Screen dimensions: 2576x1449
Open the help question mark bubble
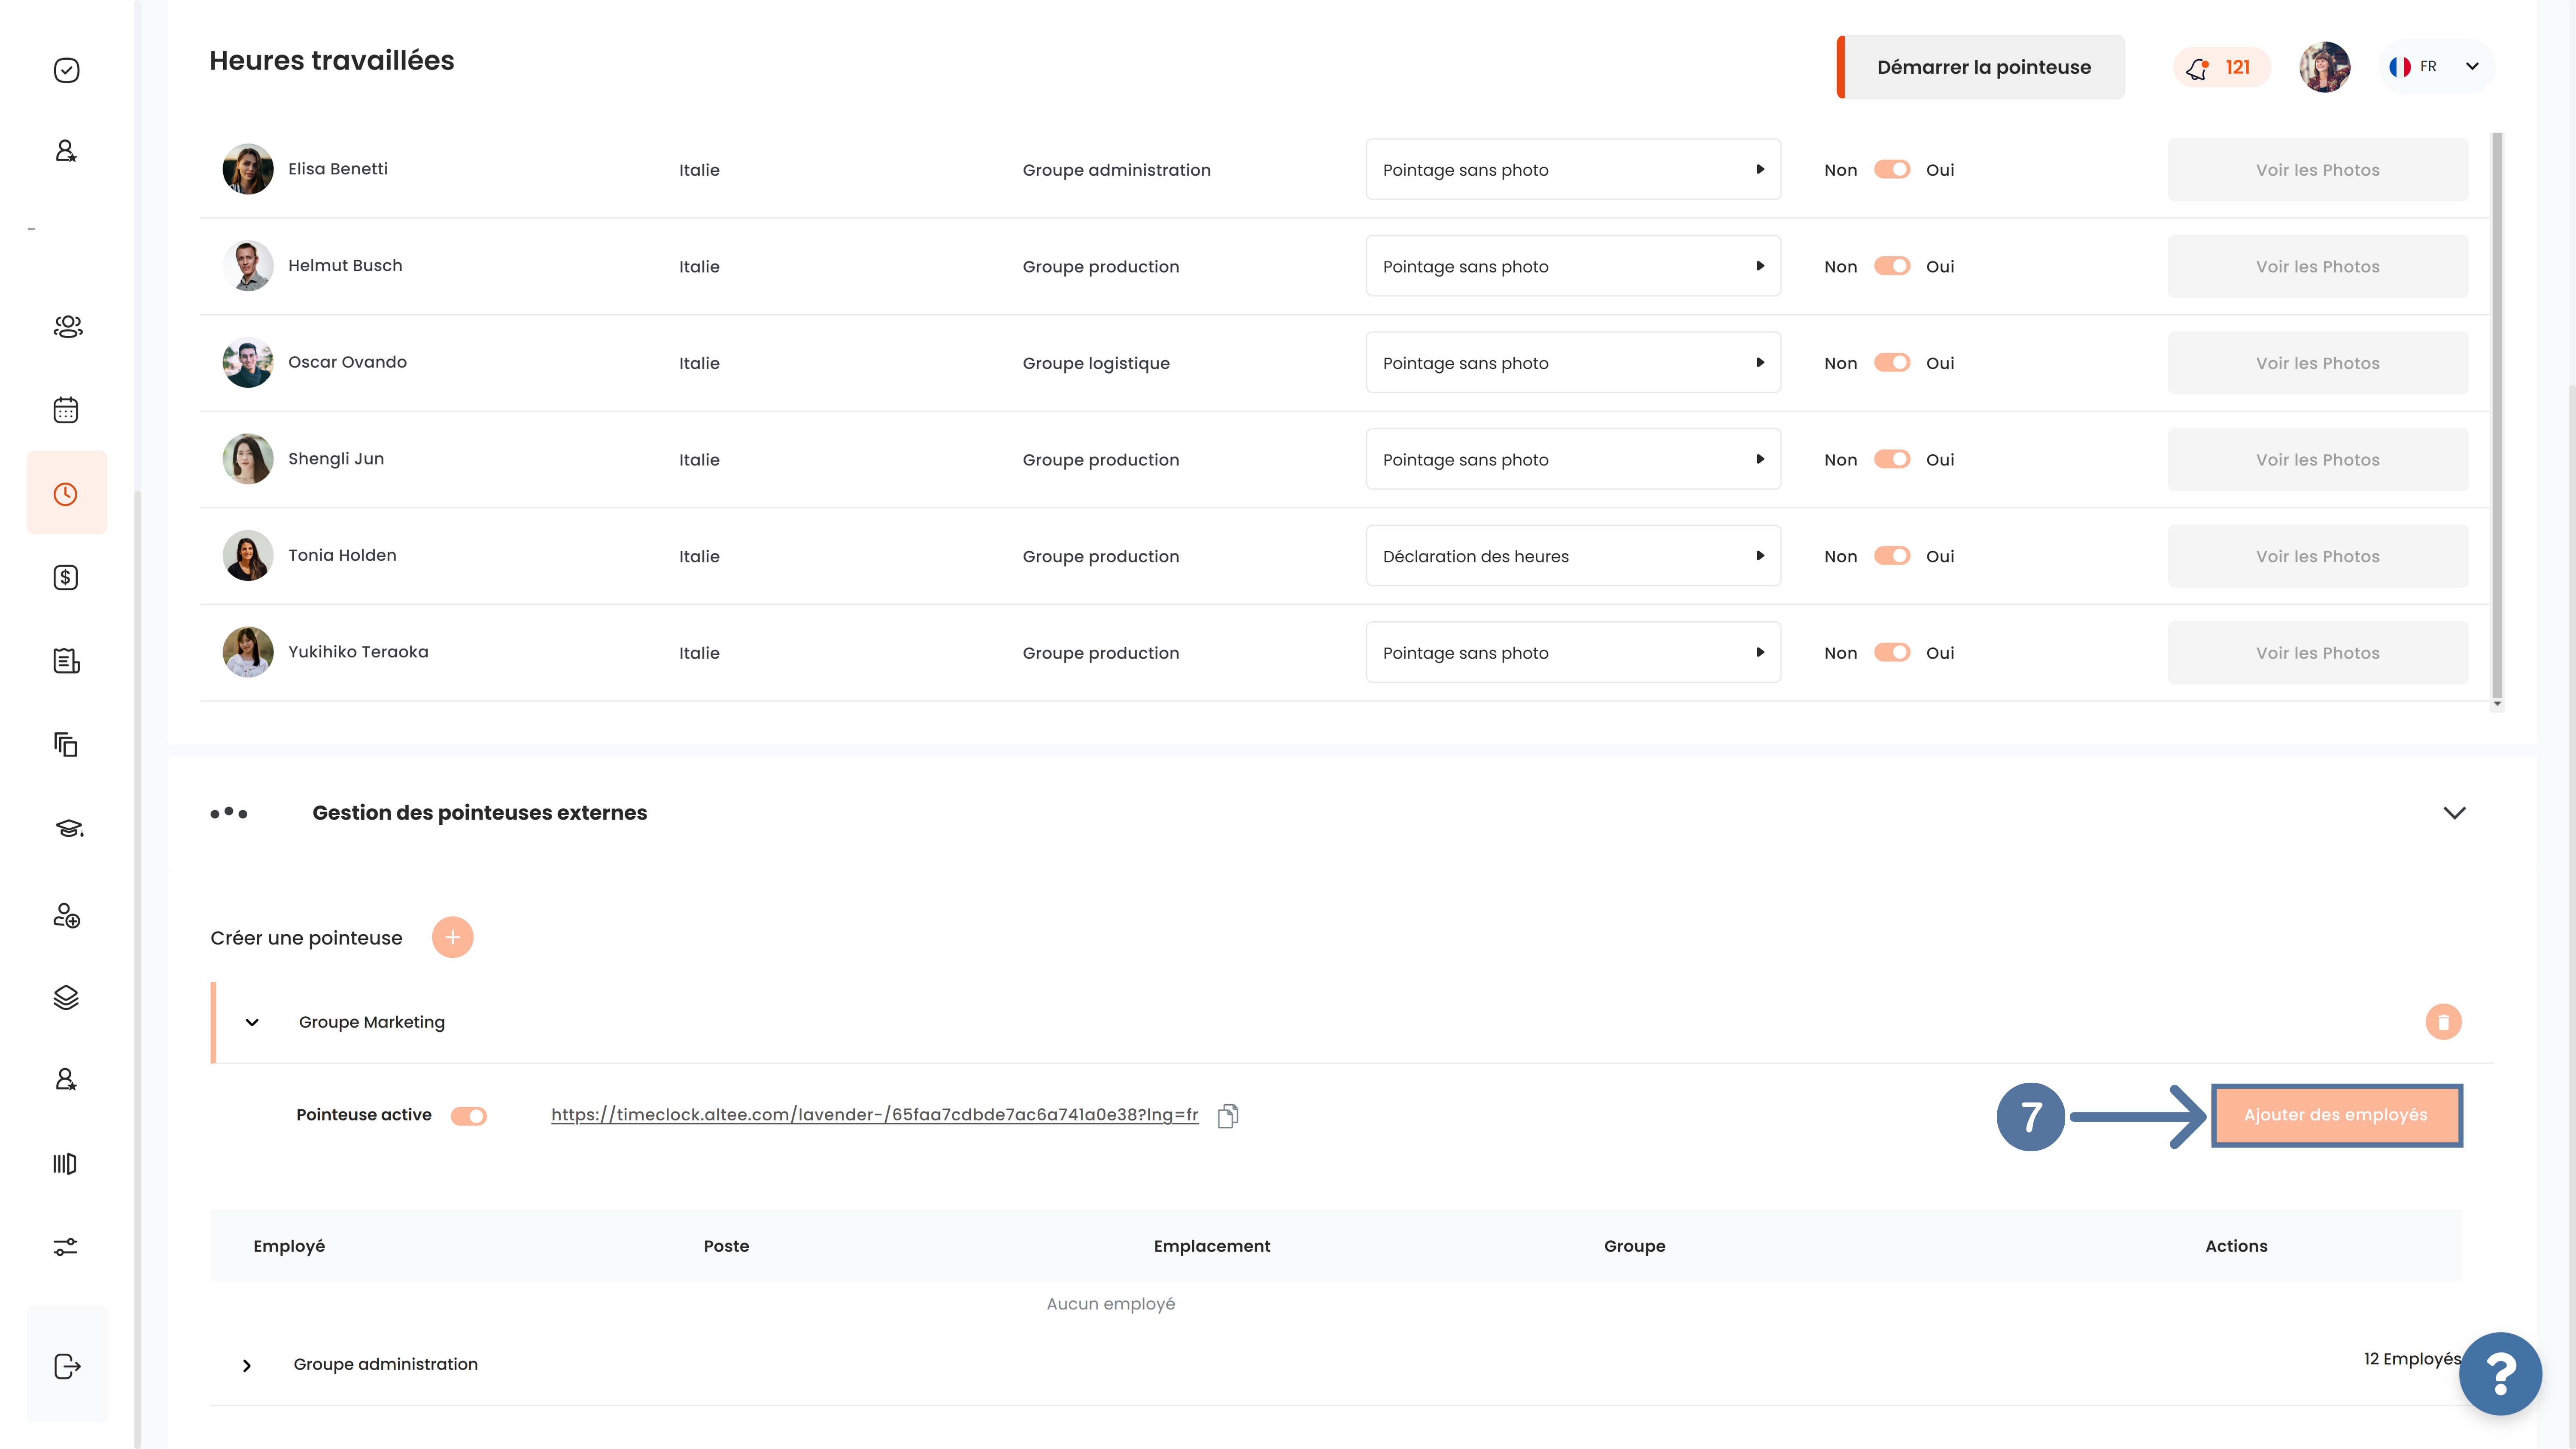2500,1373
